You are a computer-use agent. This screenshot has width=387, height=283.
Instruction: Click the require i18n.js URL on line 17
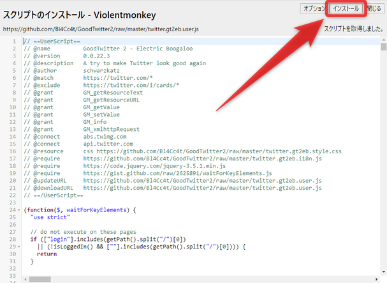202,158
